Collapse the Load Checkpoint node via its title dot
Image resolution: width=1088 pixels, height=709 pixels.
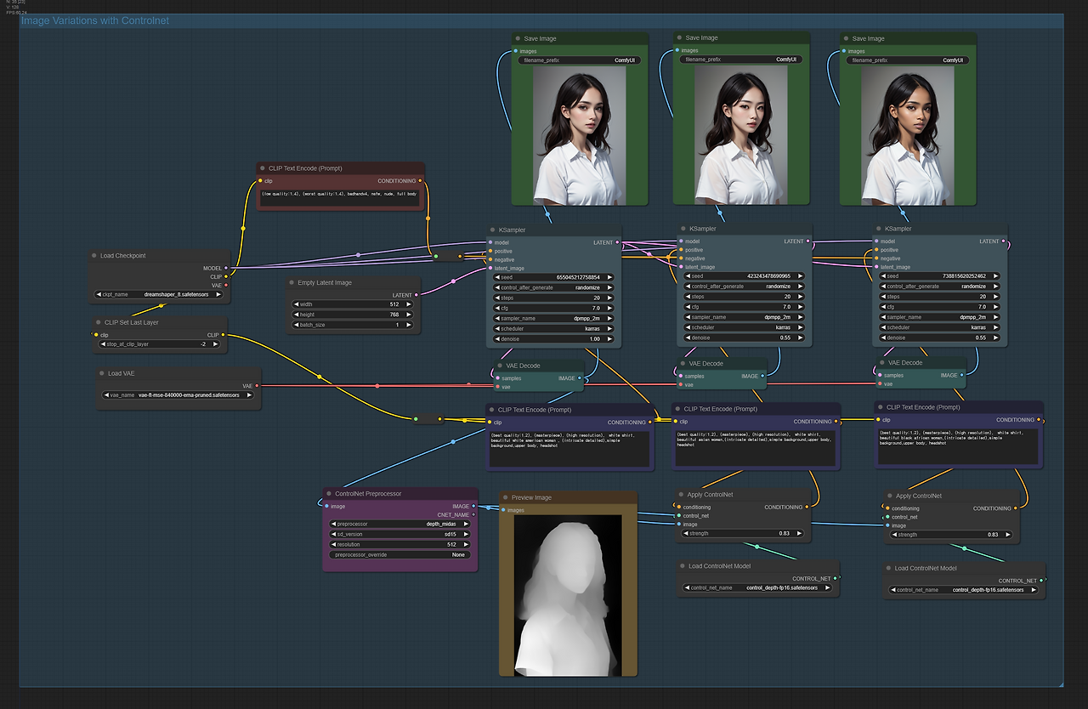pyautogui.click(x=93, y=255)
